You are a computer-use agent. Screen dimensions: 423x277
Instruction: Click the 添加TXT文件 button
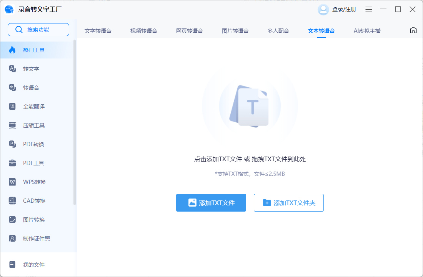pyautogui.click(x=211, y=203)
